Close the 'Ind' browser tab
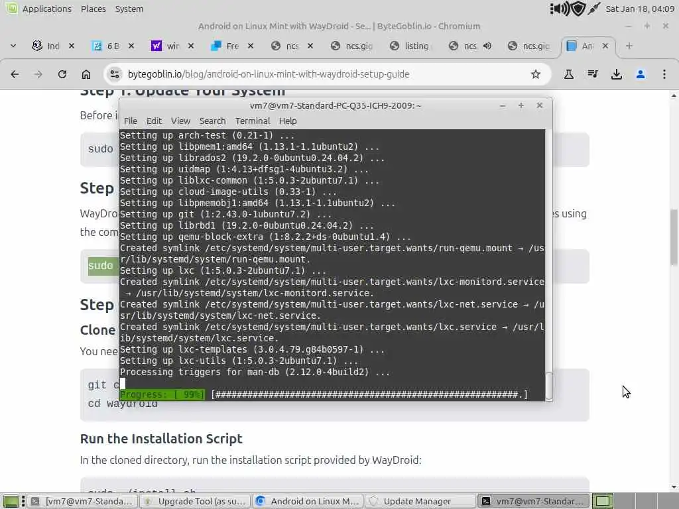 click(72, 46)
